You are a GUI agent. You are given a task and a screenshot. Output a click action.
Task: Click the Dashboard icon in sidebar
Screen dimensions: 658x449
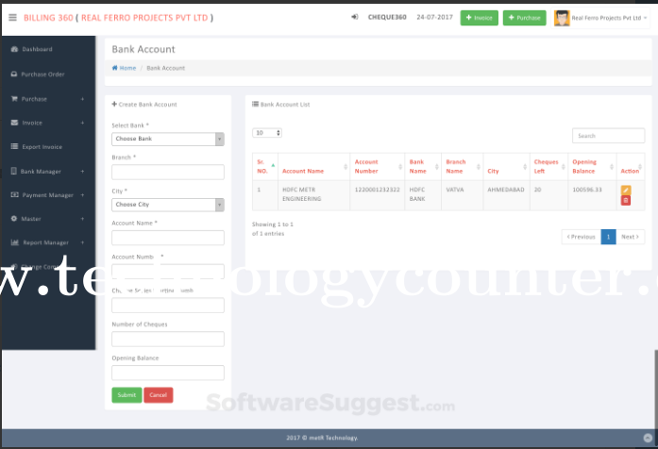(14, 49)
